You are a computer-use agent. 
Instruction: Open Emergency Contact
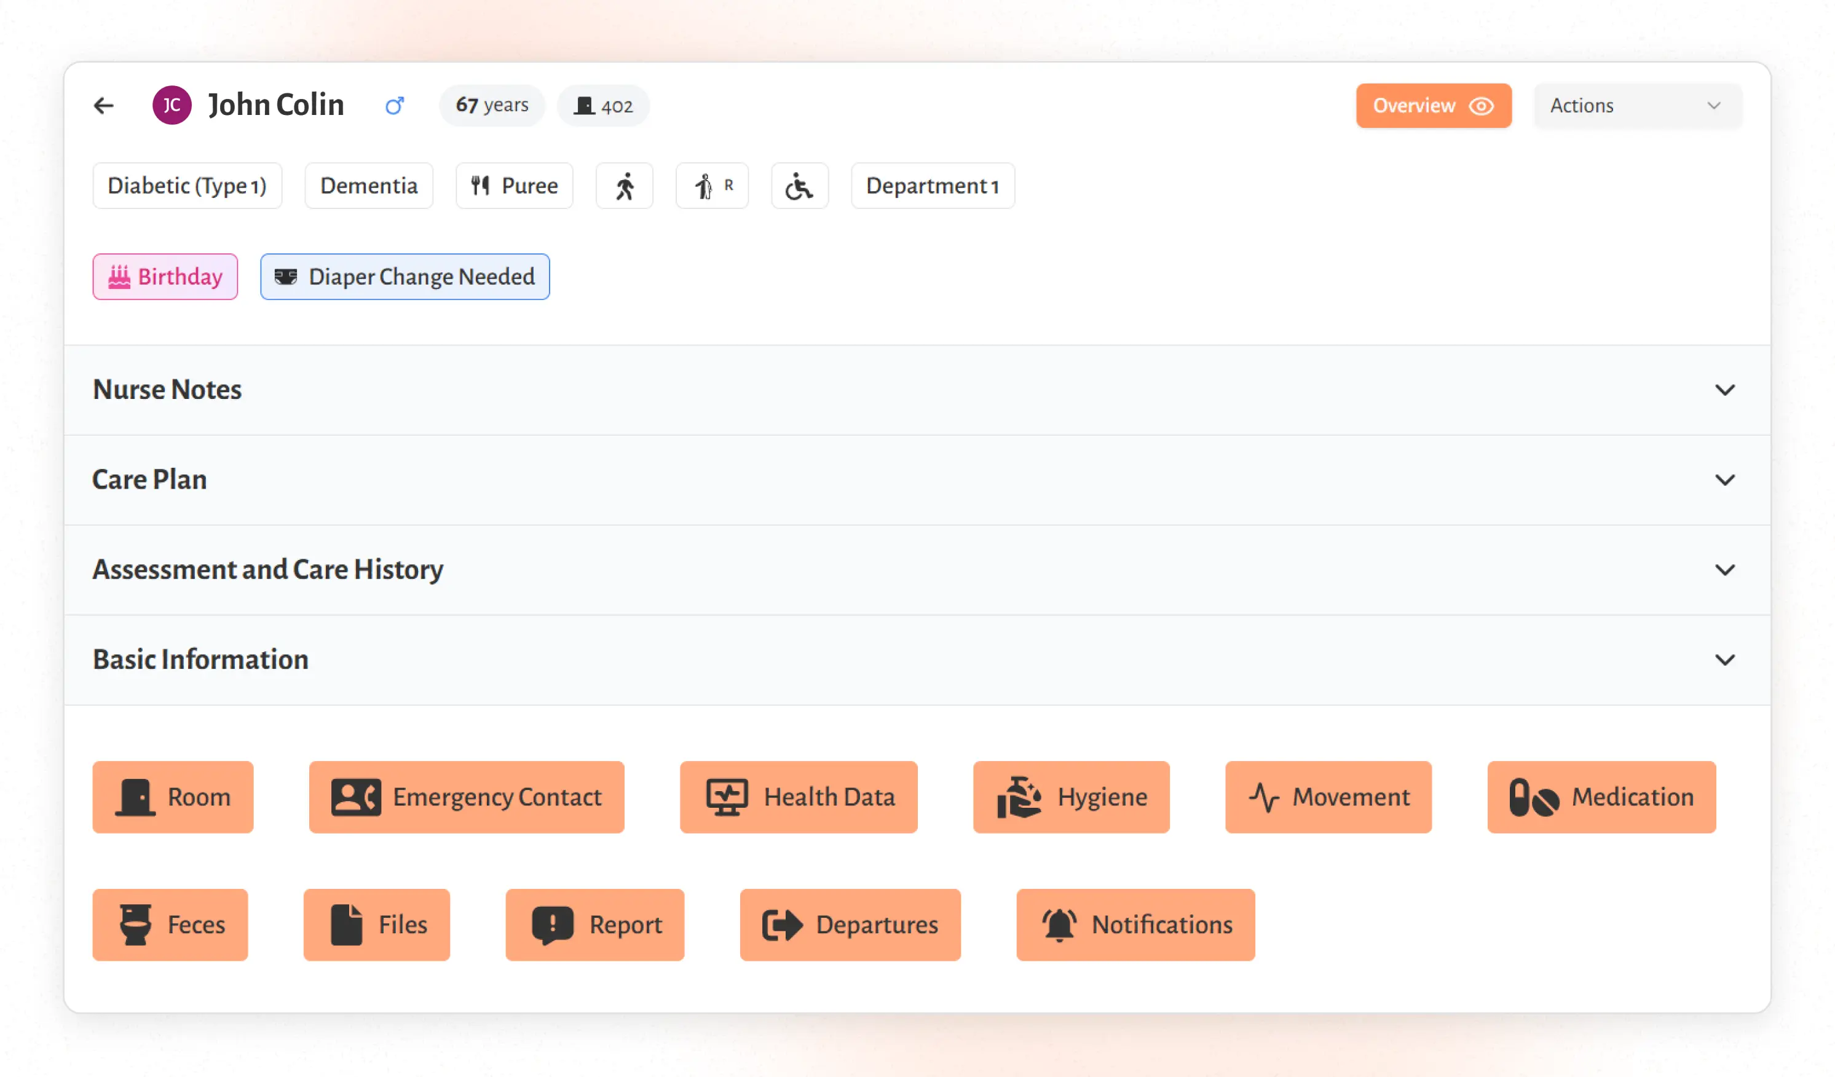[467, 797]
